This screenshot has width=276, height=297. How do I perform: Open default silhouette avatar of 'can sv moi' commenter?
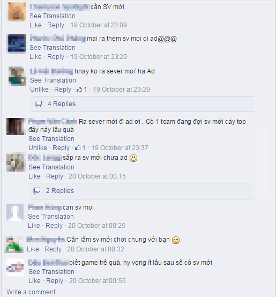pyautogui.click(x=15, y=212)
